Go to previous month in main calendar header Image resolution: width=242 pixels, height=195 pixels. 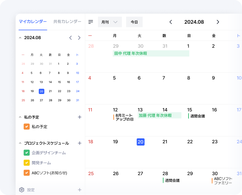pos(171,22)
